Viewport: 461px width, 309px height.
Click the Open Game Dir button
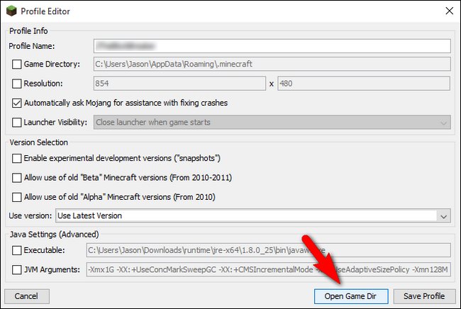tap(351, 296)
